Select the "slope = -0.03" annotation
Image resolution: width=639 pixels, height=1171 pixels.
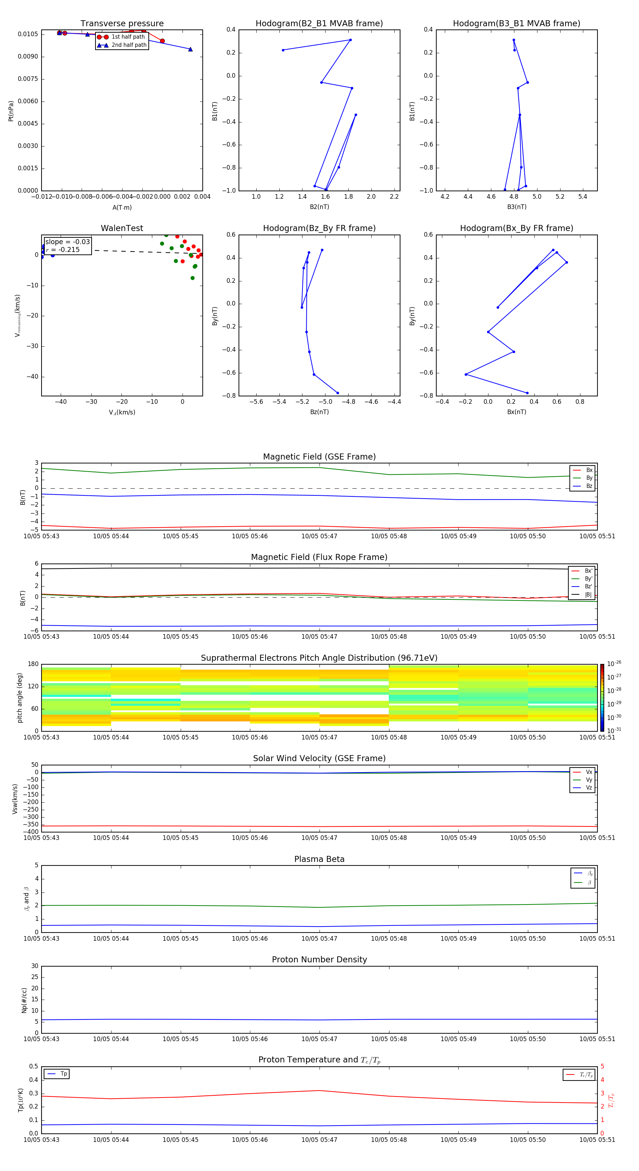(x=67, y=242)
